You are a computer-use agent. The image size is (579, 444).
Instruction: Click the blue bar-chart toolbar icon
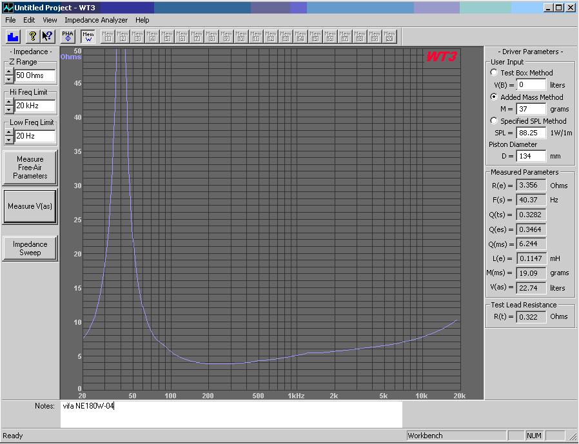(x=14, y=35)
